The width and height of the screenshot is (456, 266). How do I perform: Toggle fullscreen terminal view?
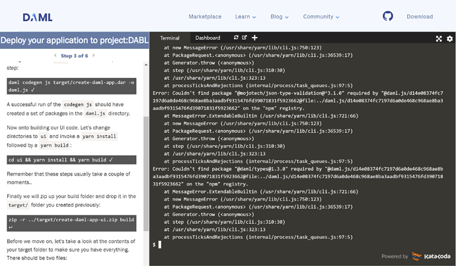[x=439, y=39]
